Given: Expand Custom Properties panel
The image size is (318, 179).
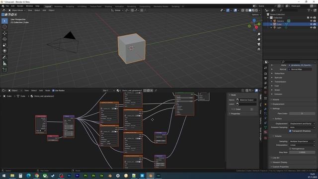Looking at the screenshot, I should pyautogui.click(x=280, y=167).
